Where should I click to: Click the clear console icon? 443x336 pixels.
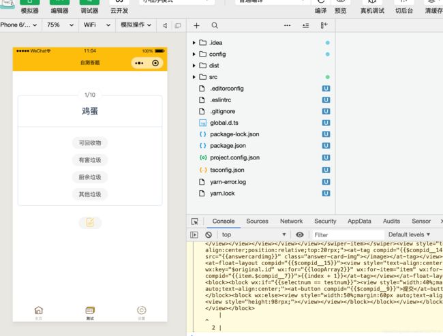209,235
